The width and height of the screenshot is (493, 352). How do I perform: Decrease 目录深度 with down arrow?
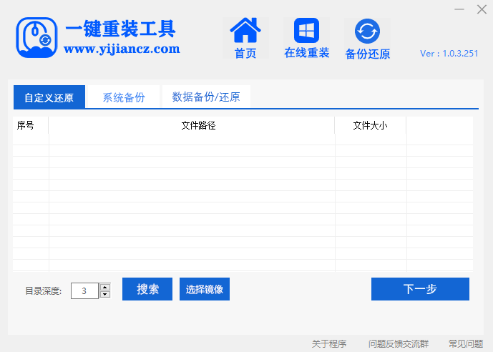(105, 294)
